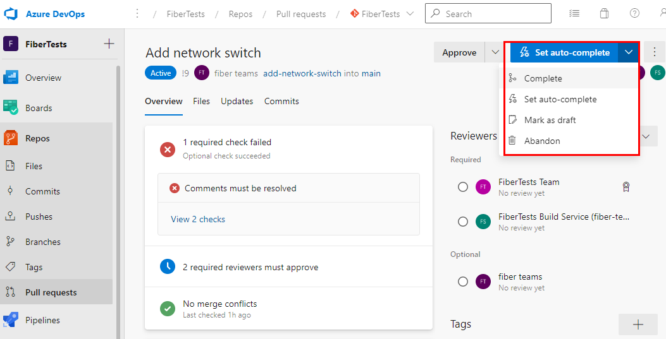Click the green no merge conflicts icon
Screen dimensions: 666x339
pyautogui.click(x=168, y=309)
